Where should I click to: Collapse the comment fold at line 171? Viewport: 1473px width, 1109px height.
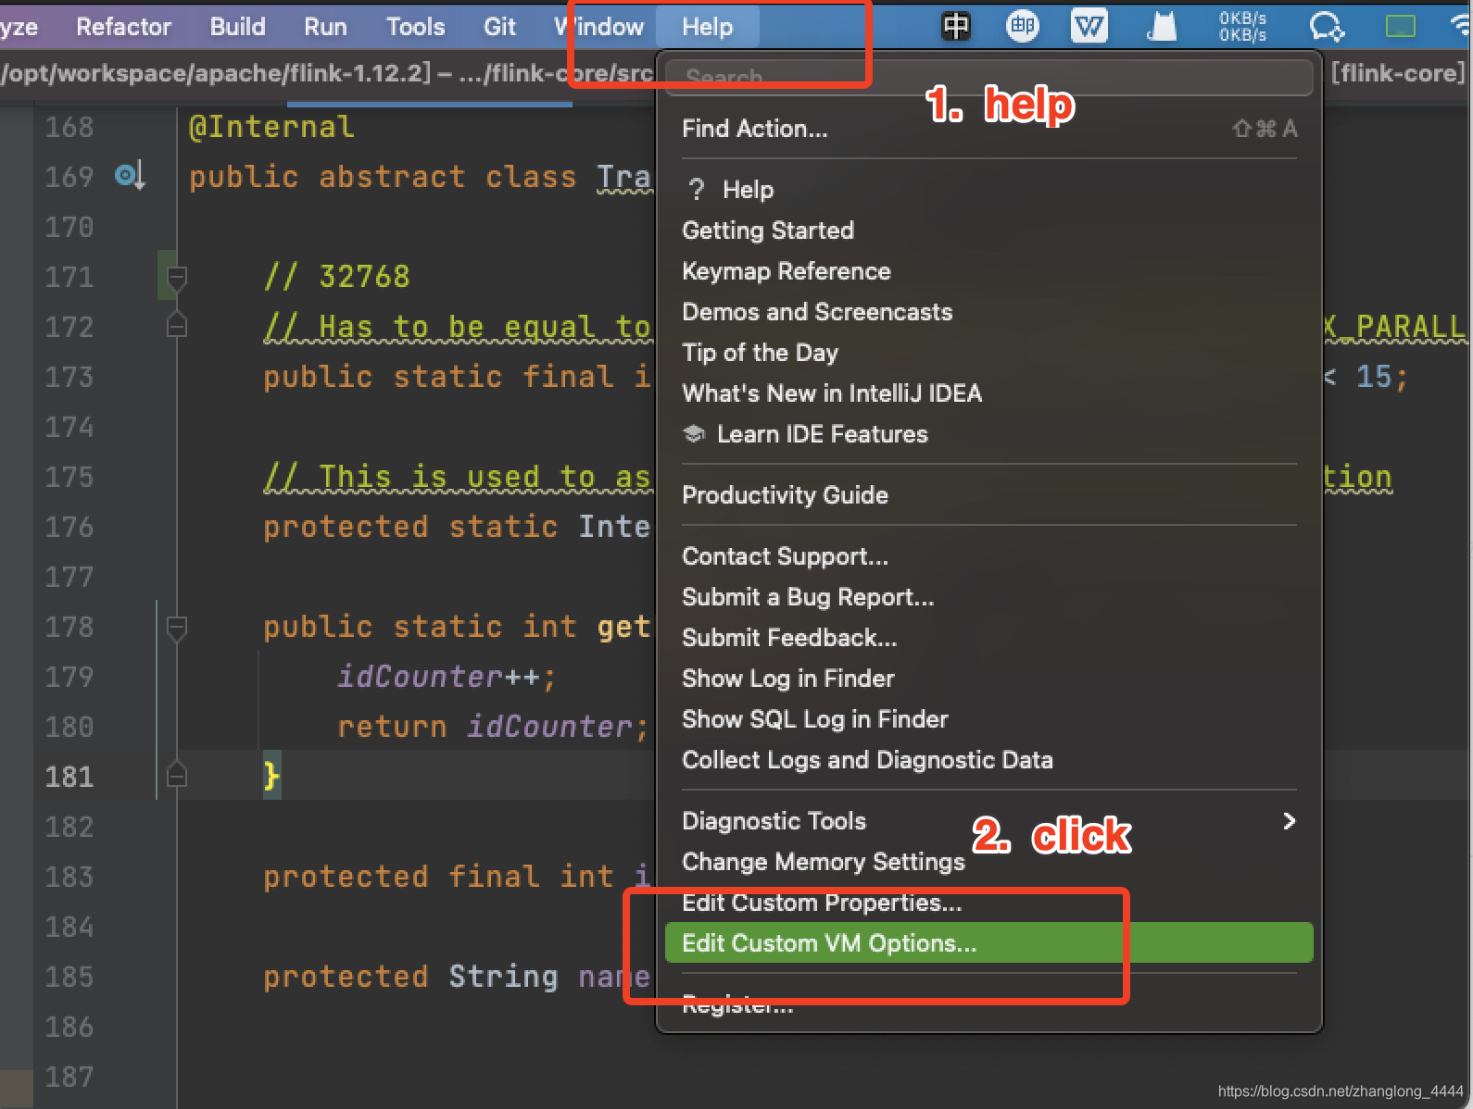(x=177, y=277)
